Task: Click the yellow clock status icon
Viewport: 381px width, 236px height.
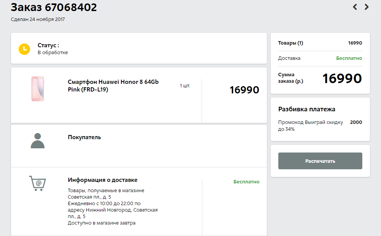Action: pos(24,49)
